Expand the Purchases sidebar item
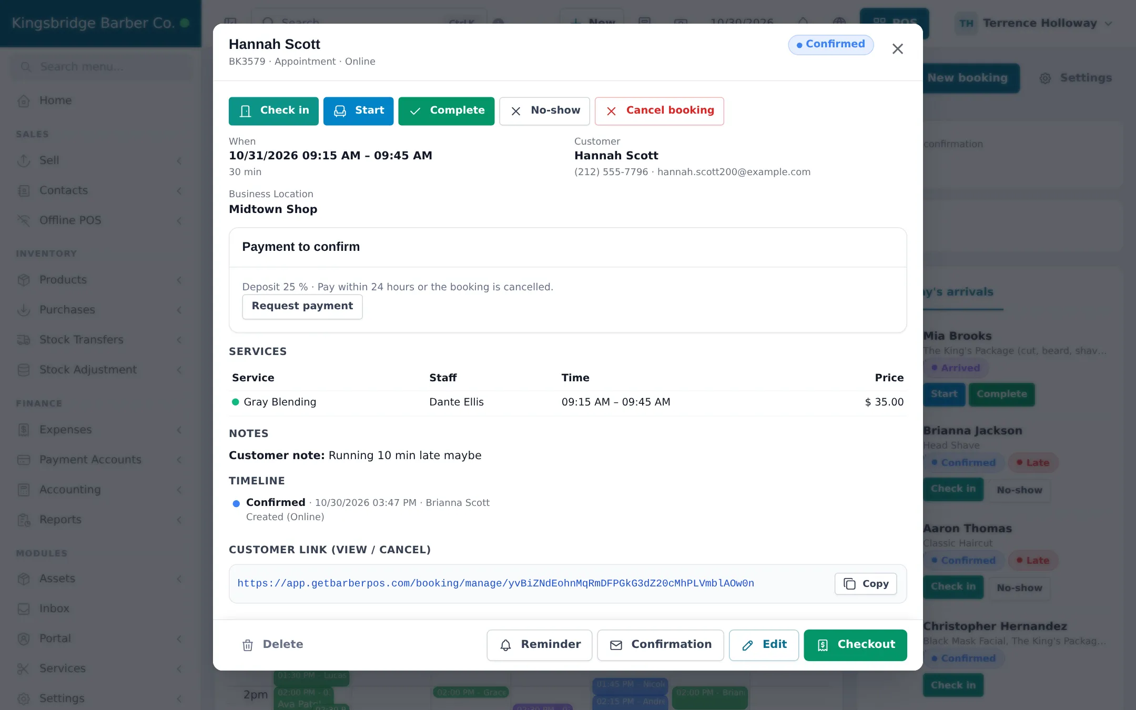 coord(100,310)
